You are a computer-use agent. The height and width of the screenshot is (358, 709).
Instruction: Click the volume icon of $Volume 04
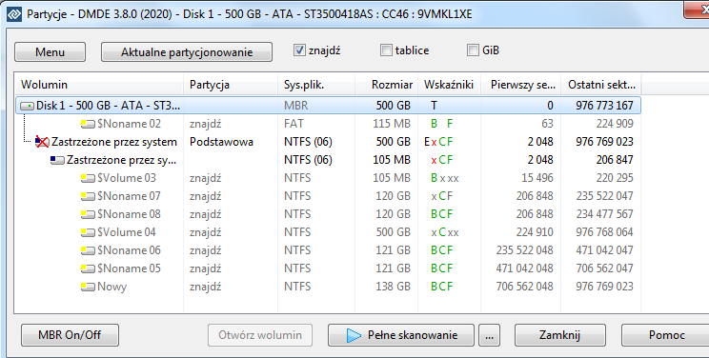tap(89, 232)
